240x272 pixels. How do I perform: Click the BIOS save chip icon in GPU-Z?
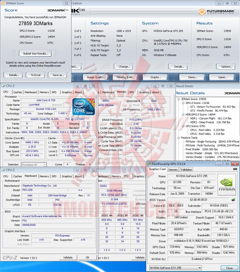pos(233,200)
